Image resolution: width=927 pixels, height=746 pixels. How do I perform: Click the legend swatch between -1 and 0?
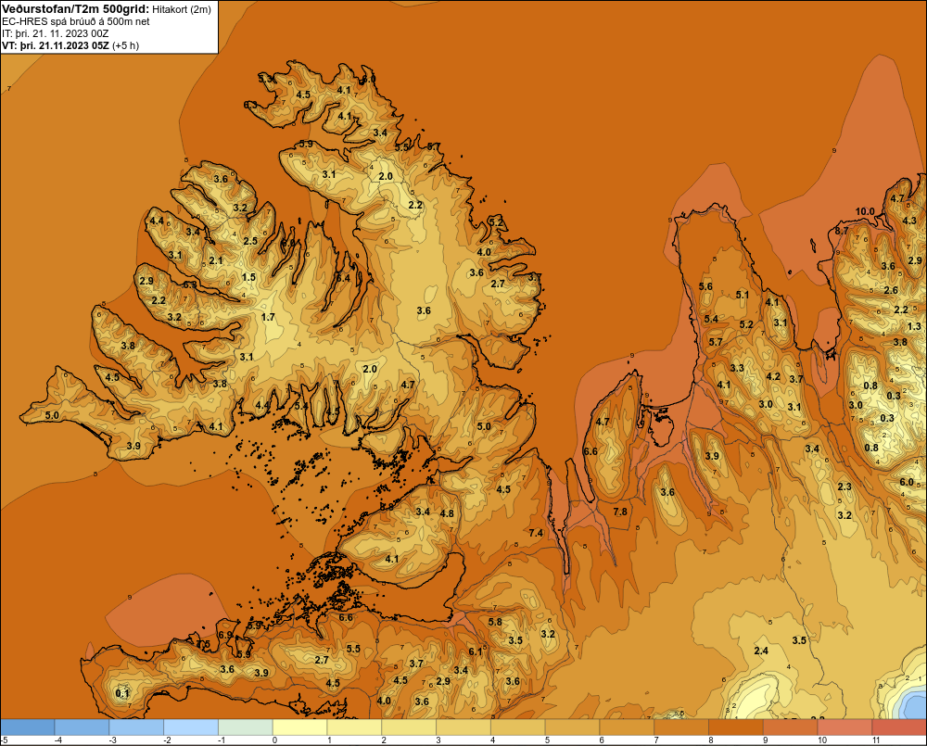click(245, 727)
